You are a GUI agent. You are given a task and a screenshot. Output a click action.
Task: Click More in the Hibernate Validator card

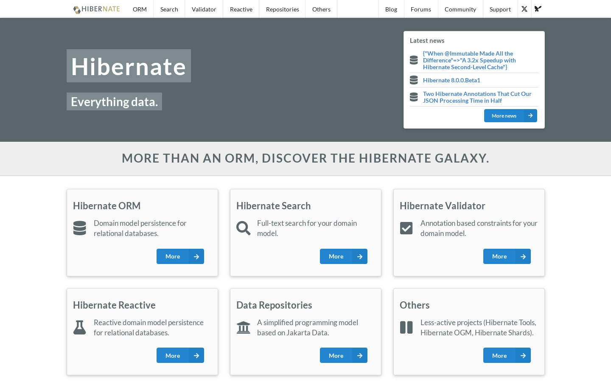(507, 256)
